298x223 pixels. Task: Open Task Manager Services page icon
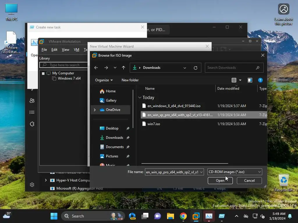coord(32,124)
